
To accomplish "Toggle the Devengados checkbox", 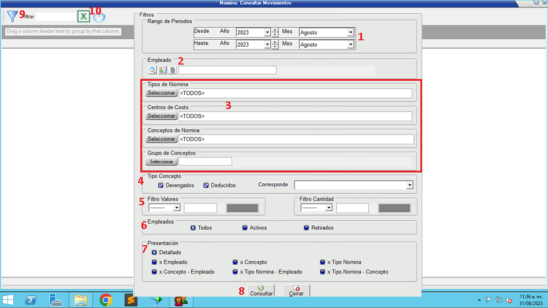I will (161, 185).
